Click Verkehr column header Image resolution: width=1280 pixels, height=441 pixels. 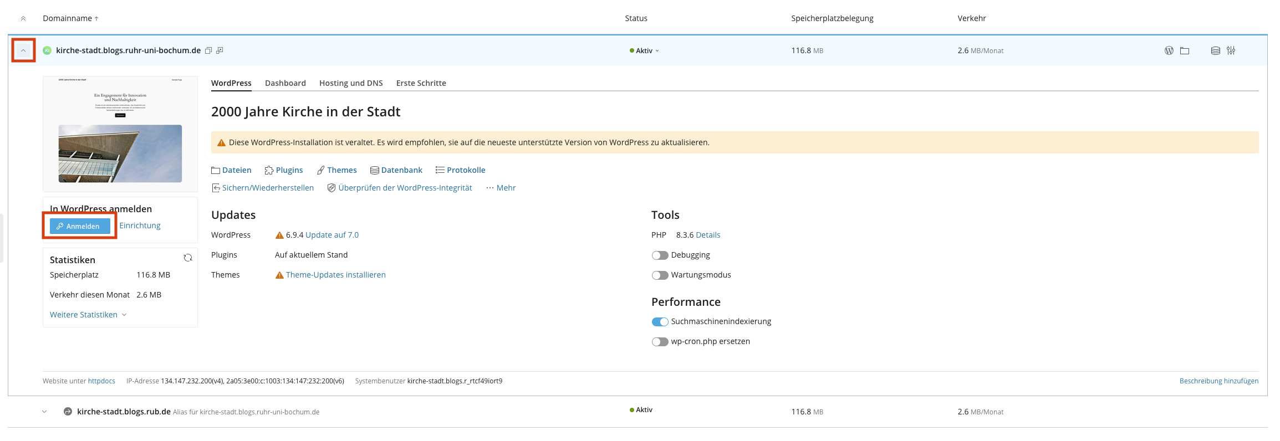tap(972, 18)
